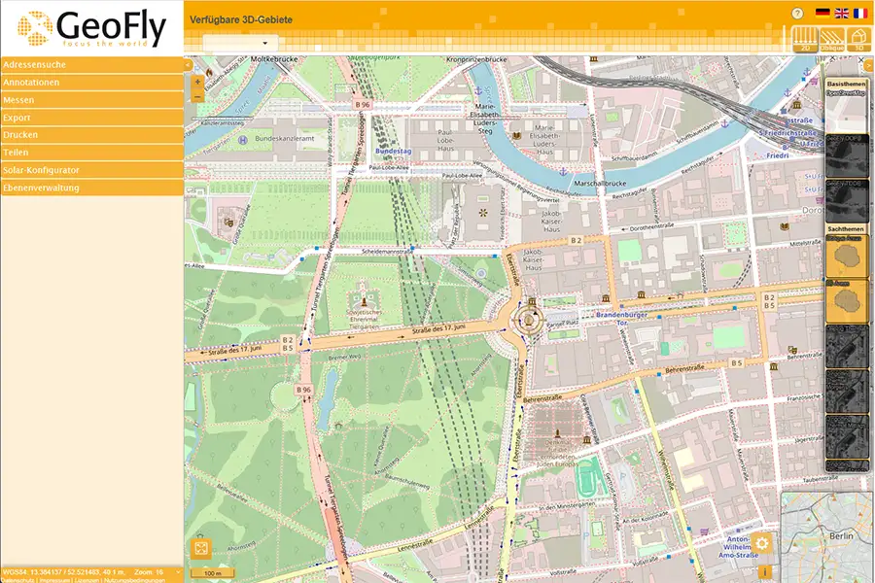Image resolution: width=875 pixels, height=583 pixels.
Task: Open the Ebenenverwaltung menu item
Action: pos(91,188)
